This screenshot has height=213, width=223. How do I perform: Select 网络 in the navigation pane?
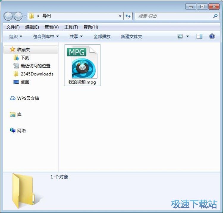[x=21, y=131]
